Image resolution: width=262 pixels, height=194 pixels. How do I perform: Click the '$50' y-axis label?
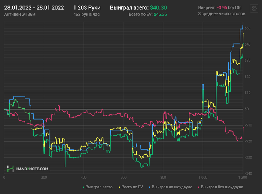(247, 28)
